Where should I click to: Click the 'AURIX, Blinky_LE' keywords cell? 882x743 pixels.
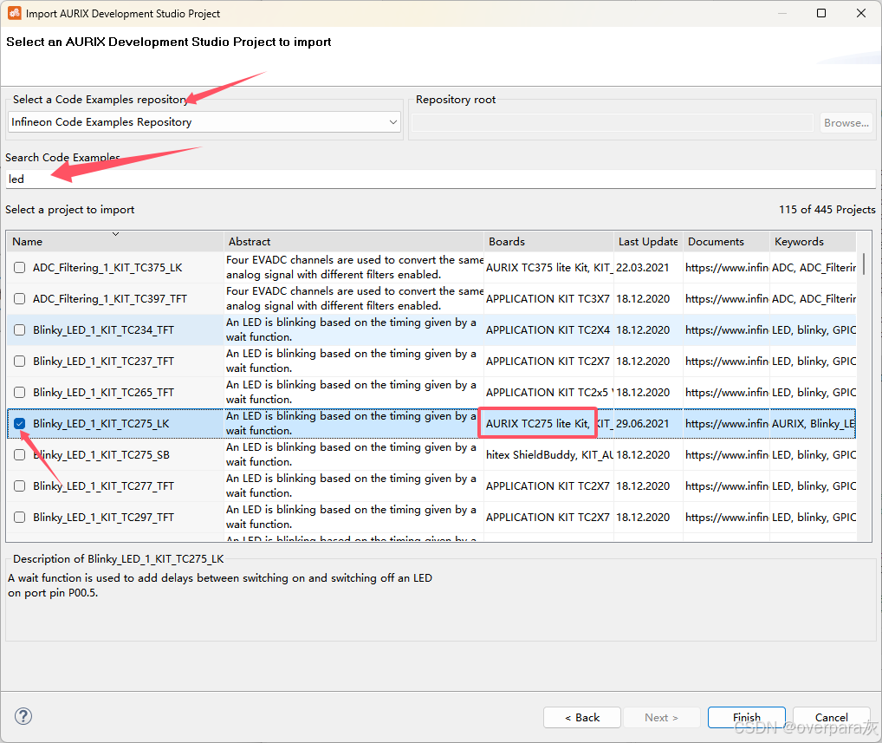coord(814,423)
